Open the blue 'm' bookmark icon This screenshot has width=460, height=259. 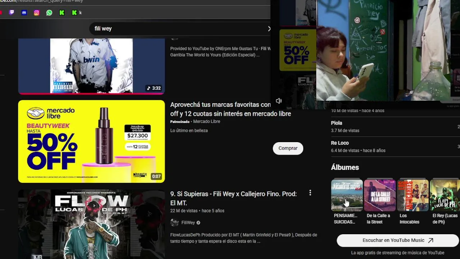coord(24,13)
